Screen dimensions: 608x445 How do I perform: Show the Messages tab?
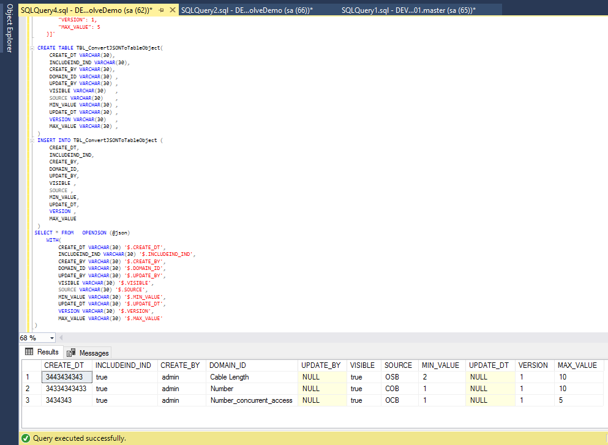pos(88,353)
